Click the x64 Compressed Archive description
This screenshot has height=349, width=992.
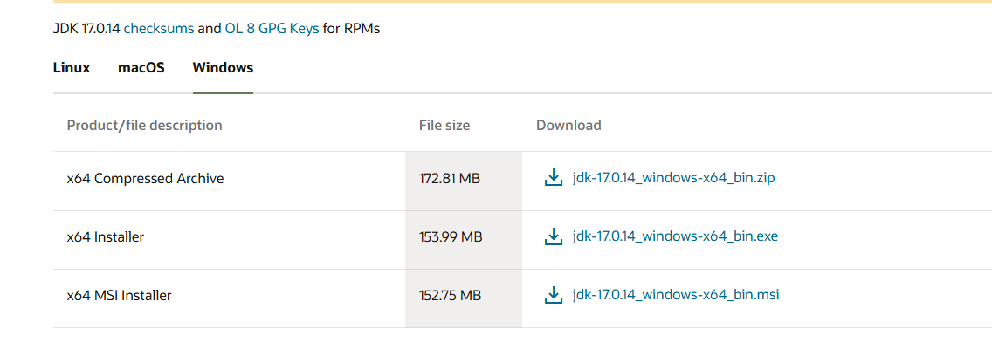coord(146,179)
